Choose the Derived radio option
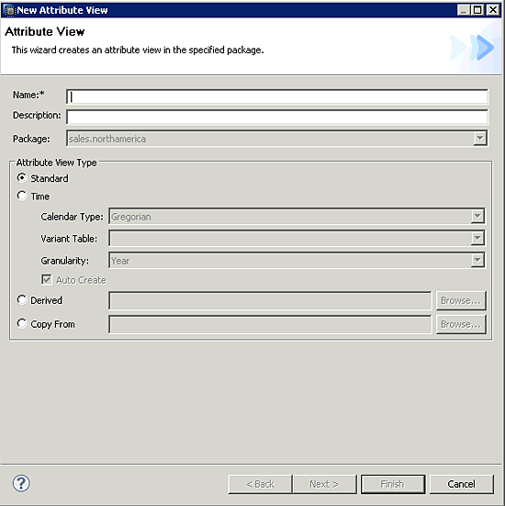505x506 pixels. point(22,299)
